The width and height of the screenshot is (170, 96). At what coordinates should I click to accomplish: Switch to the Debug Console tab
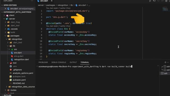[x=59, y=62]
